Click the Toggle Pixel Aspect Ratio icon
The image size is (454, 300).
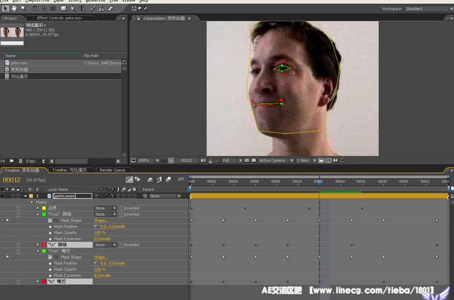coord(321,160)
